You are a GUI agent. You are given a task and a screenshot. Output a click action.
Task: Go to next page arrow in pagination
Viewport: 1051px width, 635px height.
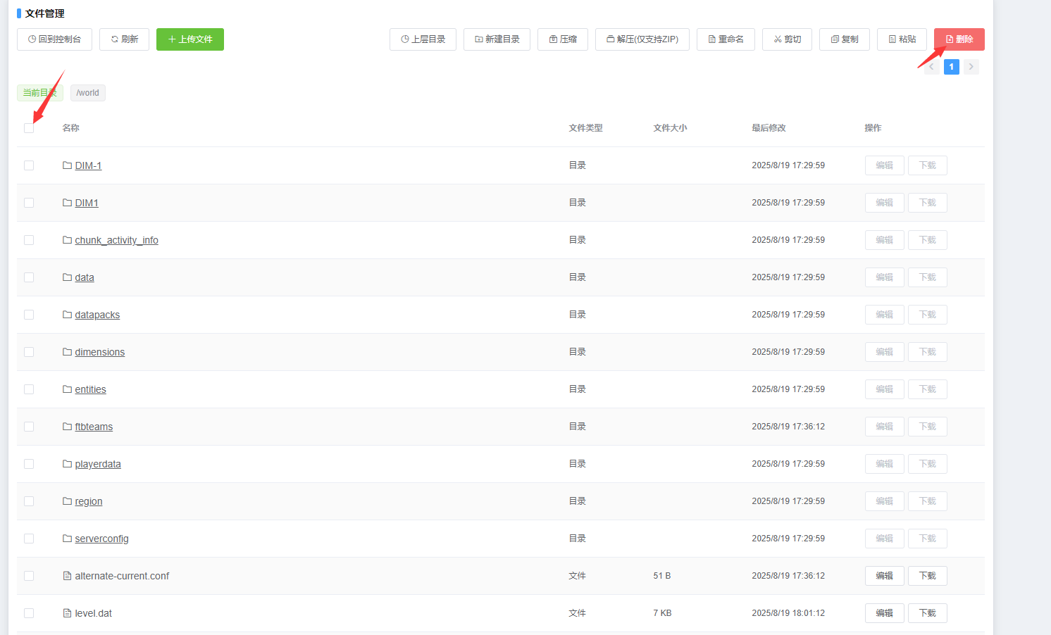tap(971, 67)
